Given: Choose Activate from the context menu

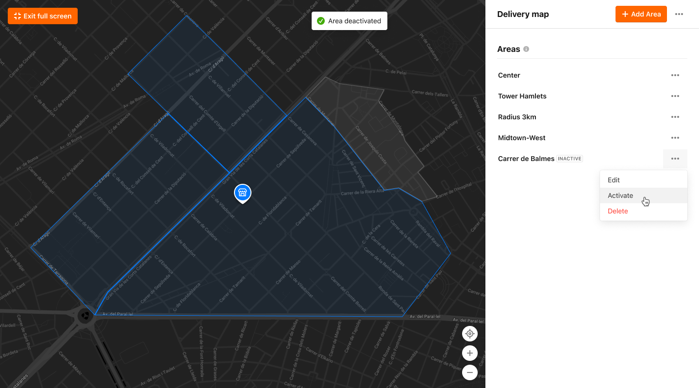Looking at the screenshot, I should point(620,195).
